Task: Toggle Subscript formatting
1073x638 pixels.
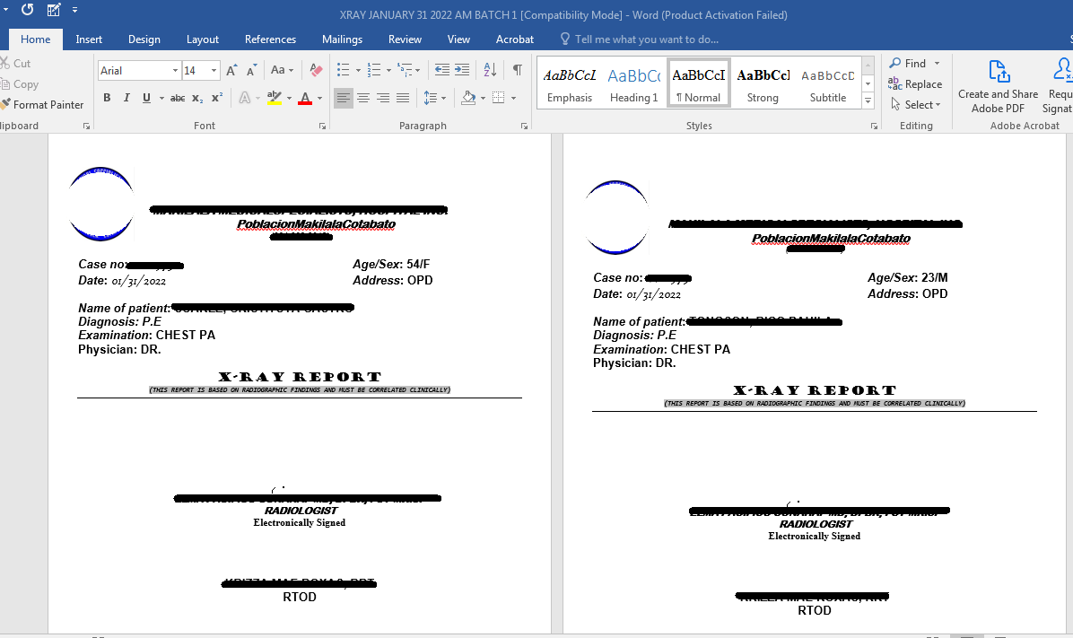Action: 197,98
